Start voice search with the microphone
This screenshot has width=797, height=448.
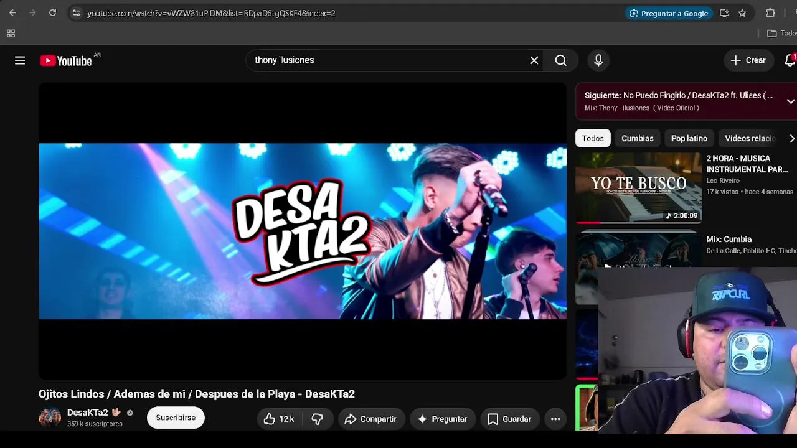tap(598, 60)
